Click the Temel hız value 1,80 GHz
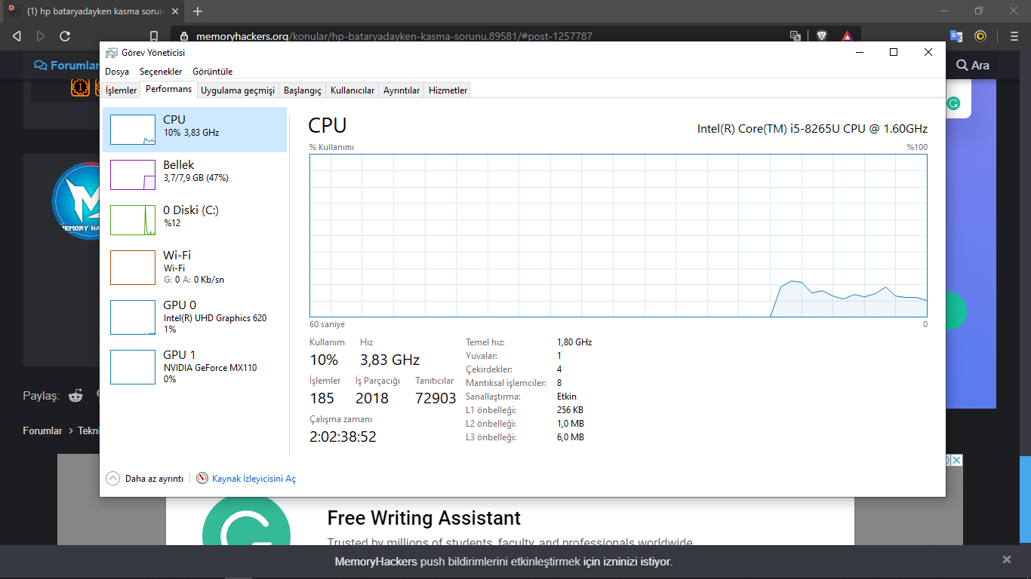The height and width of the screenshot is (579, 1031). 574,342
